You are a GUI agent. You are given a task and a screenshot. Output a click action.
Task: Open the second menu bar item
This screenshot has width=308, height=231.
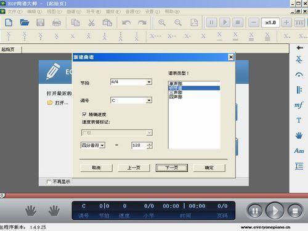pyautogui.click(x=34, y=12)
